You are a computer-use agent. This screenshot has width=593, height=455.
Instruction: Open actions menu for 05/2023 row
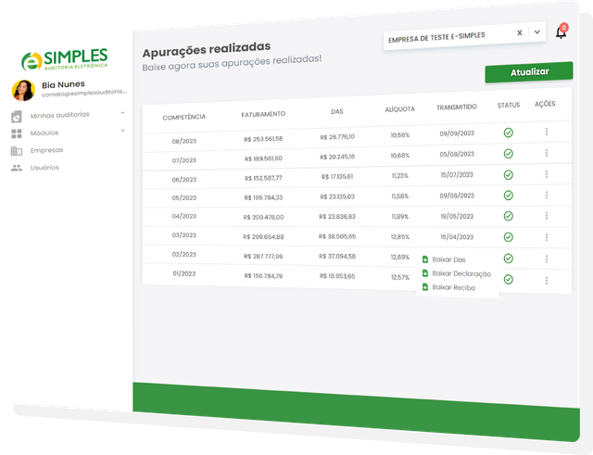point(547,195)
